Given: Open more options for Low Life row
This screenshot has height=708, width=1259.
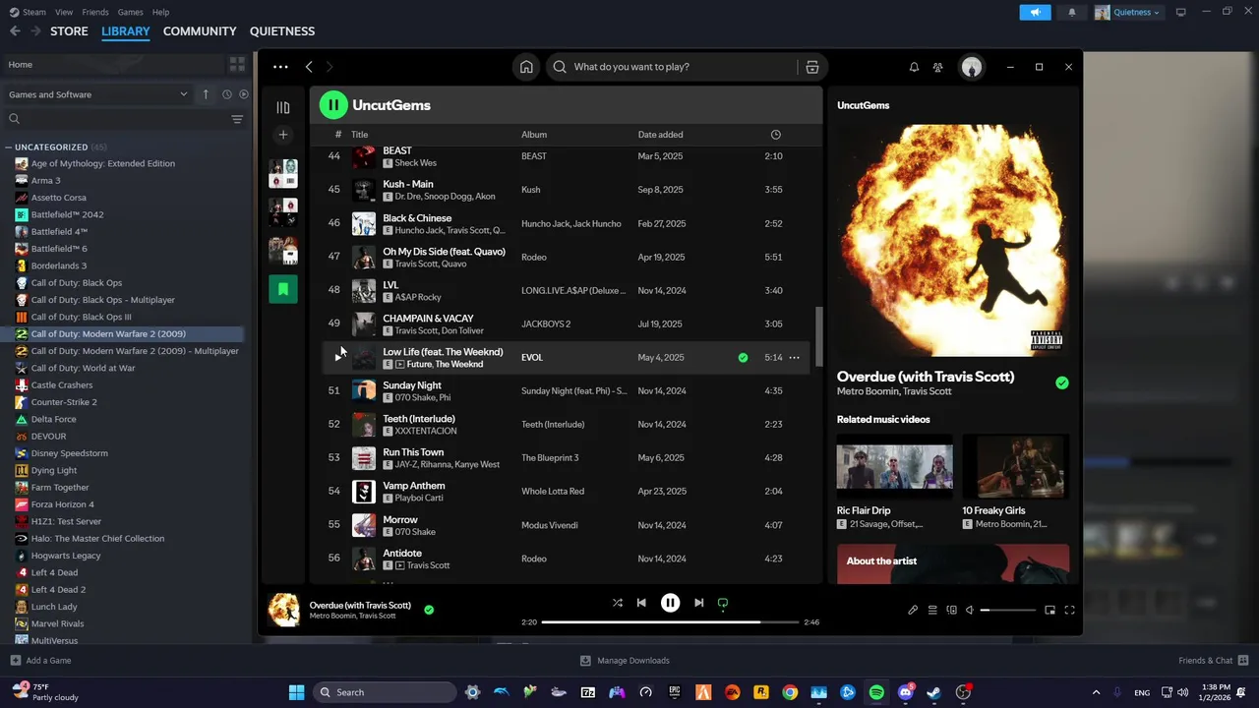Looking at the screenshot, I should [794, 358].
